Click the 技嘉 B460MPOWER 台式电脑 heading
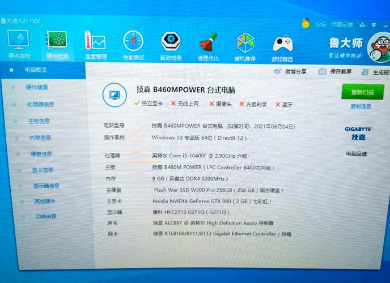Image resolution: width=390 pixels, height=283 pixels. coord(186,89)
